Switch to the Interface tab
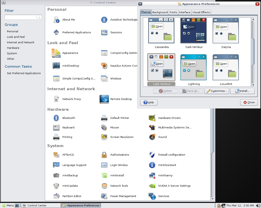Viewport: 261px width, 208px height. click(185, 12)
